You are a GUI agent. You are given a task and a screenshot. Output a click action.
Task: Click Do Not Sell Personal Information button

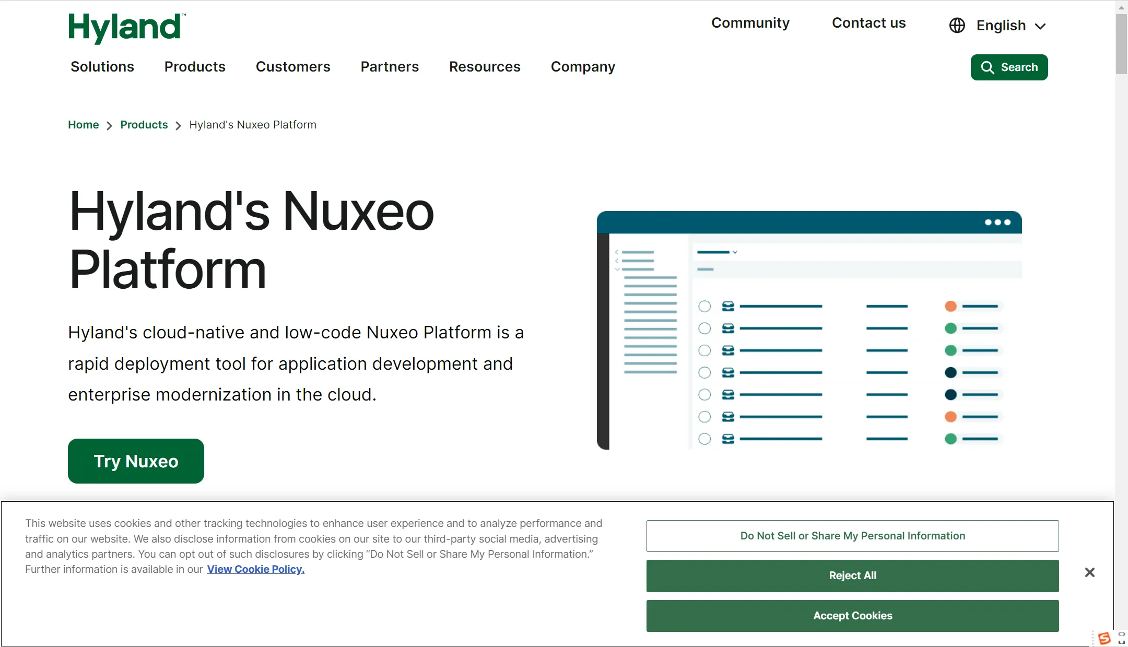[x=852, y=535]
